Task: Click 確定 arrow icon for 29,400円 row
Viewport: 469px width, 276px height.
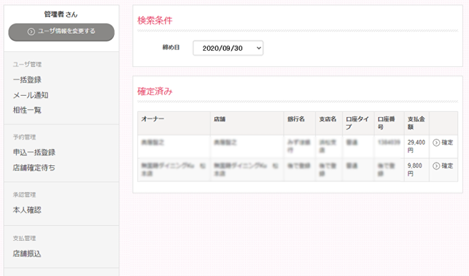Action: (x=436, y=142)
